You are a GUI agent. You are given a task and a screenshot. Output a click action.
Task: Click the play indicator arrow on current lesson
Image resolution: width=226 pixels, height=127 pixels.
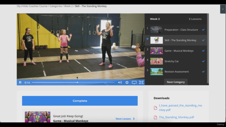tap(148, 39)
